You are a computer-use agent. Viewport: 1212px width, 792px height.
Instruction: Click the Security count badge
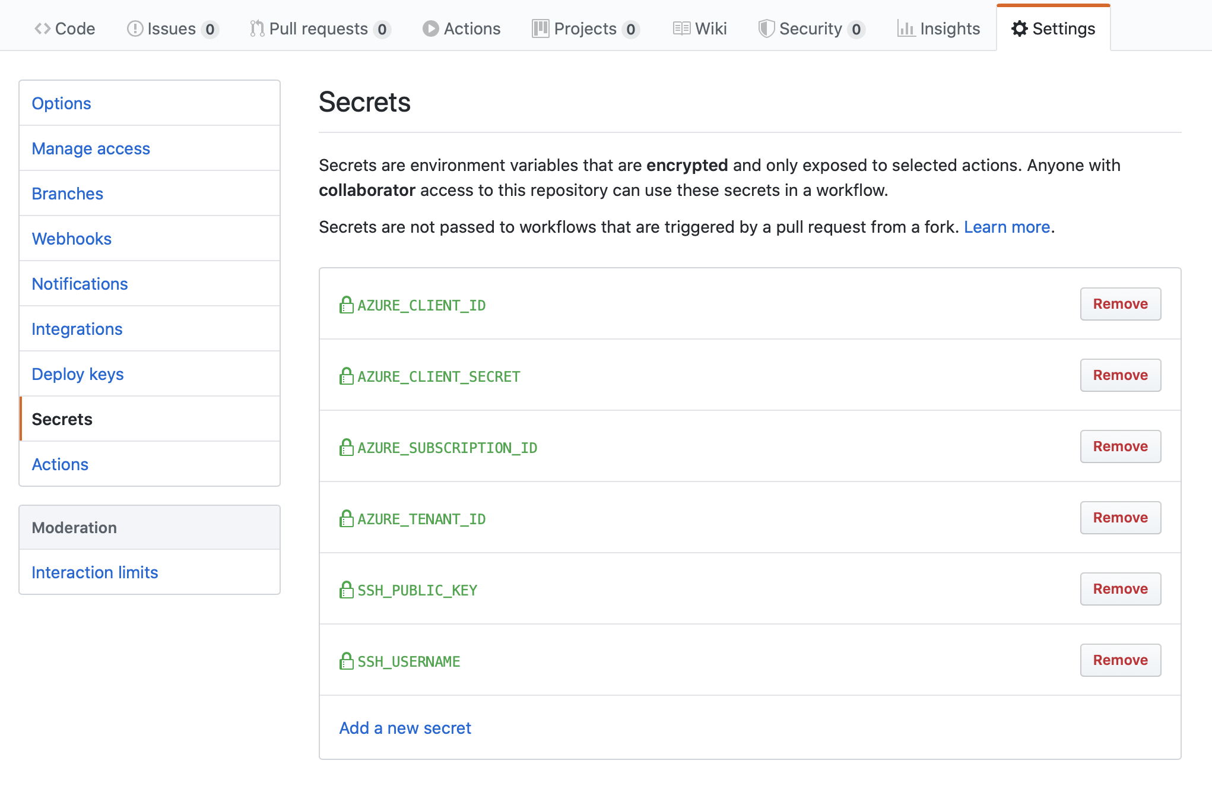(856, 29)
